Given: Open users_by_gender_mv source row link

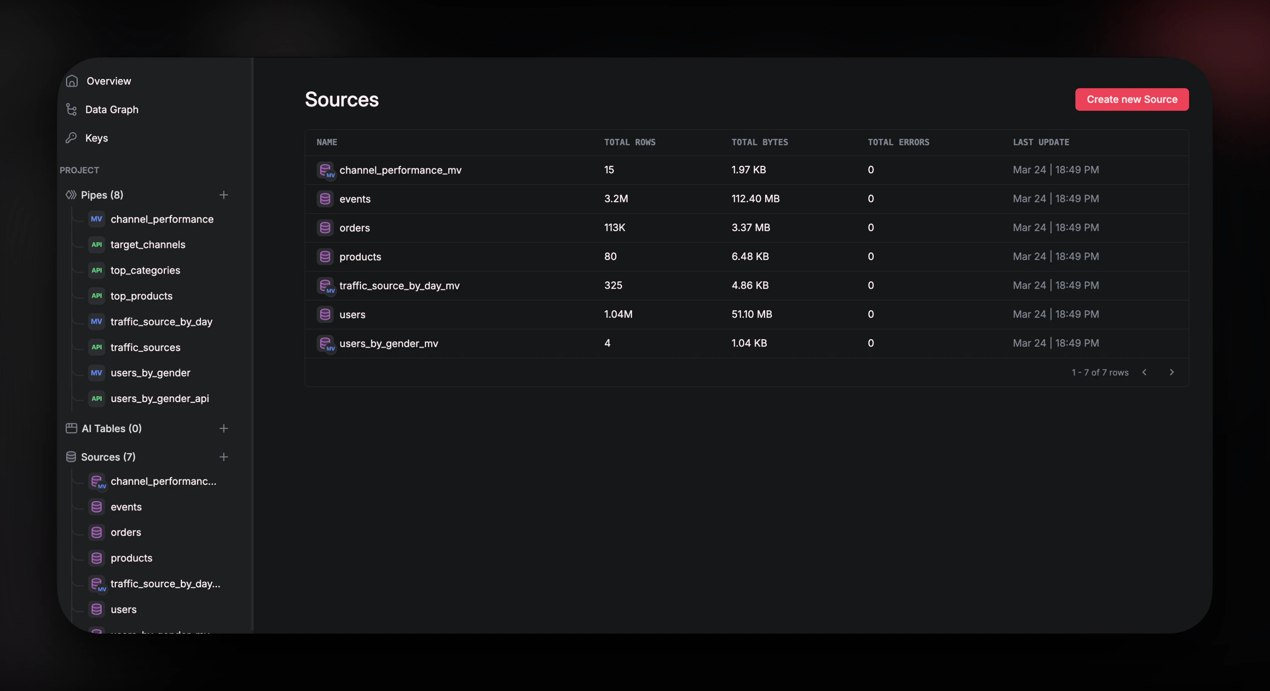Looking at the screenshot, I should click(x=388, y=343).
